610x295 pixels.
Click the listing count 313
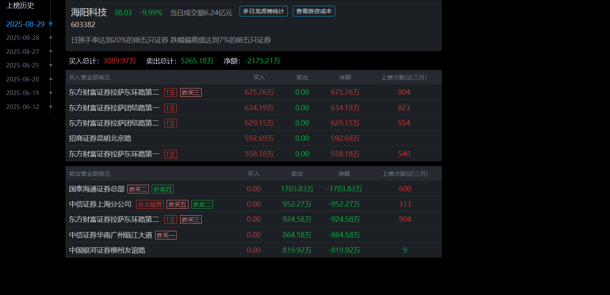click(x=405, y=204)
